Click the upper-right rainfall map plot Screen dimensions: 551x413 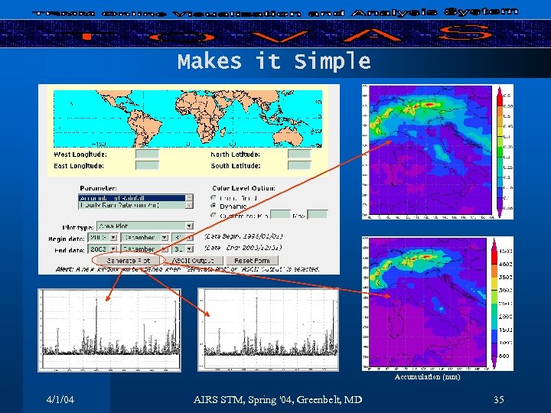pyautogui.click(x=430, y=151)
